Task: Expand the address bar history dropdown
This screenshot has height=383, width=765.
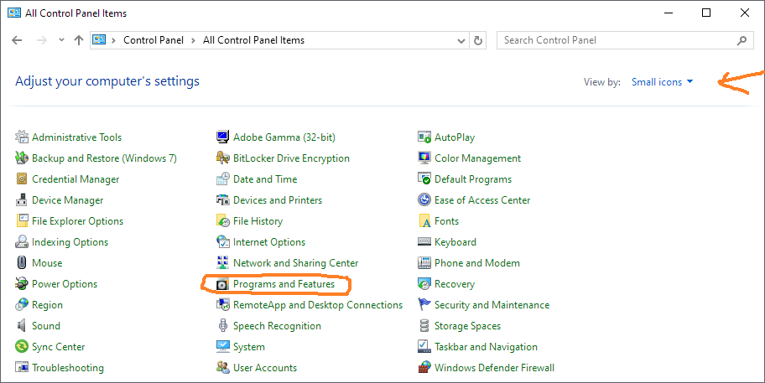Action: [461, 41]
